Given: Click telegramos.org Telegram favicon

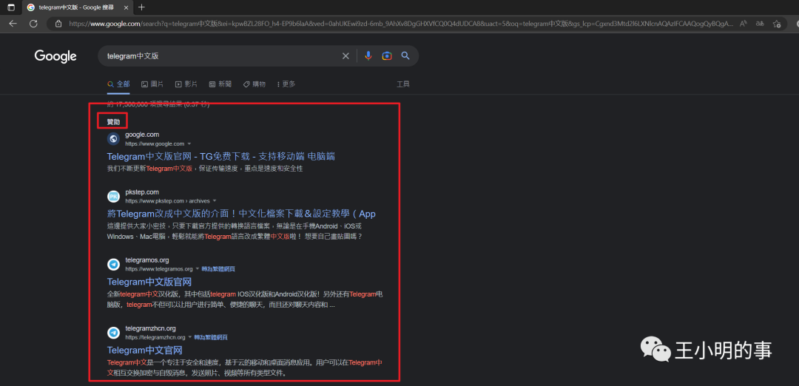Looking at the screenshot, I should click(114, 264).
